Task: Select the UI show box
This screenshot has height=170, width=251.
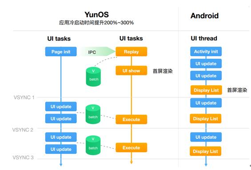Action: click(131, 70)
